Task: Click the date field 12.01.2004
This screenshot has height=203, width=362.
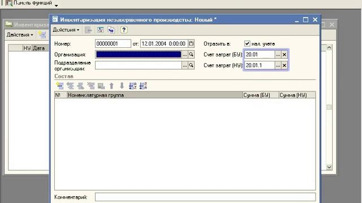Action: (164, 43)
